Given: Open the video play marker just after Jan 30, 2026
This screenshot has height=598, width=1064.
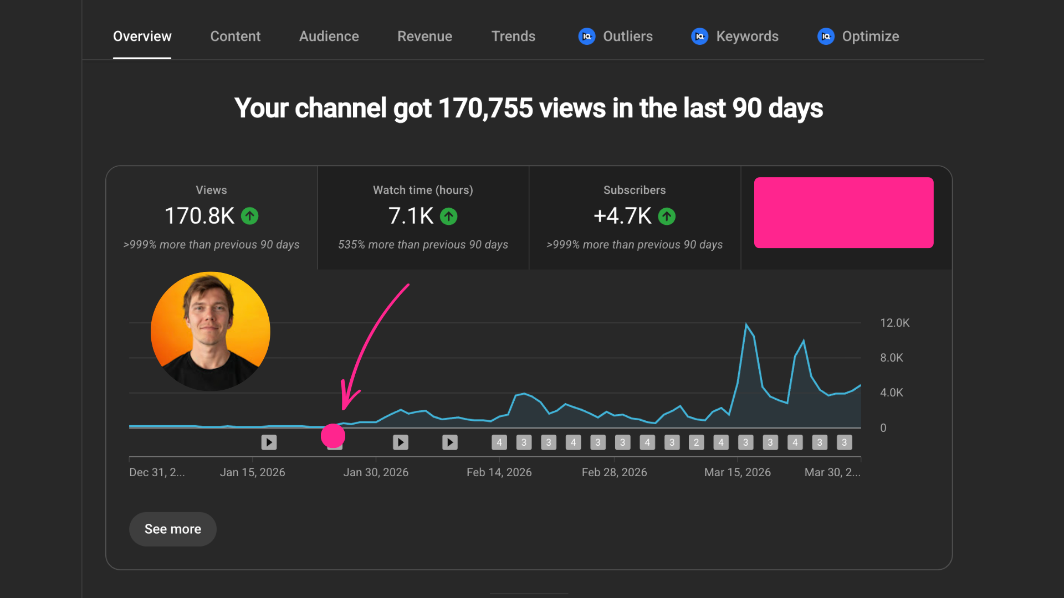Looking at the screenshot, I should tap(401, 442).
